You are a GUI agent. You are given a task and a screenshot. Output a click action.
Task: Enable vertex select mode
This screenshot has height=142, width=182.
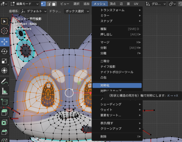(43, 4)
